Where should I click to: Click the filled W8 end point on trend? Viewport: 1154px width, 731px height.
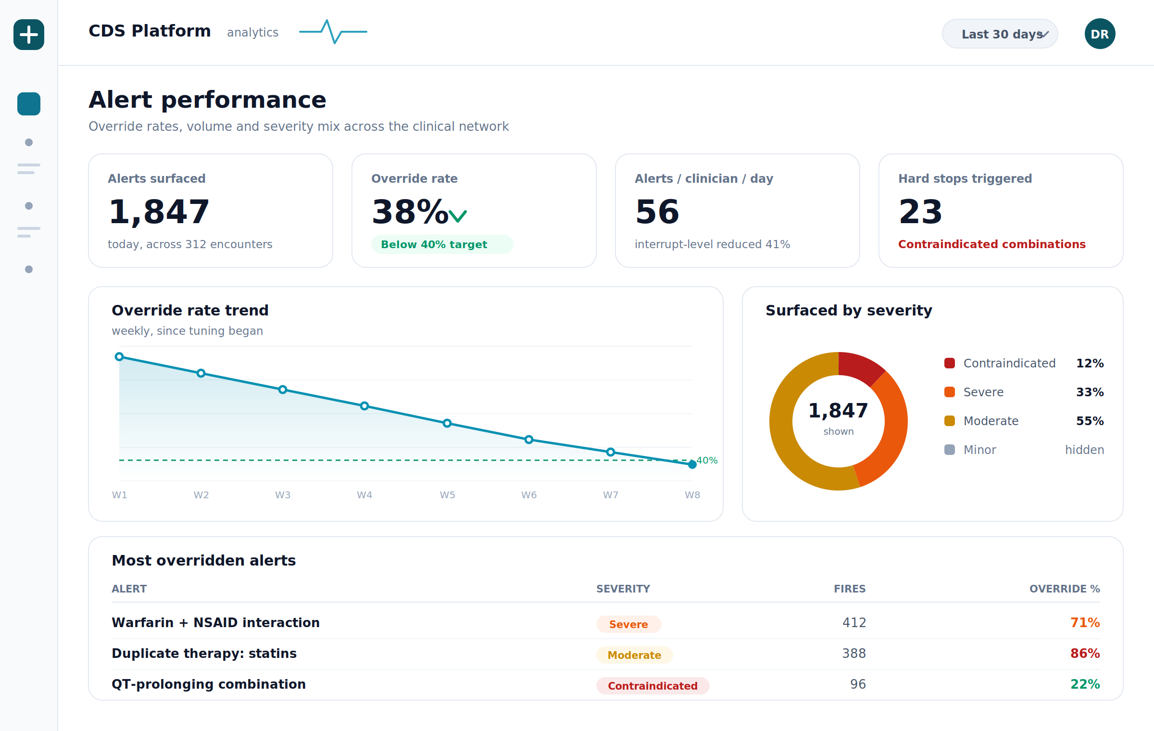(x=692, y=465)
